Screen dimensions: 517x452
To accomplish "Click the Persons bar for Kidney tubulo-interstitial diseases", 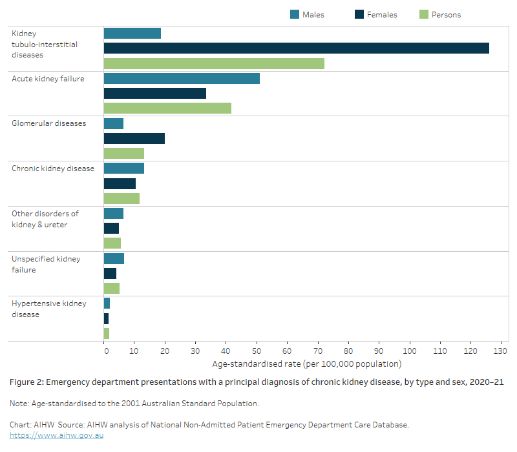I will click(x=214, y=63).
